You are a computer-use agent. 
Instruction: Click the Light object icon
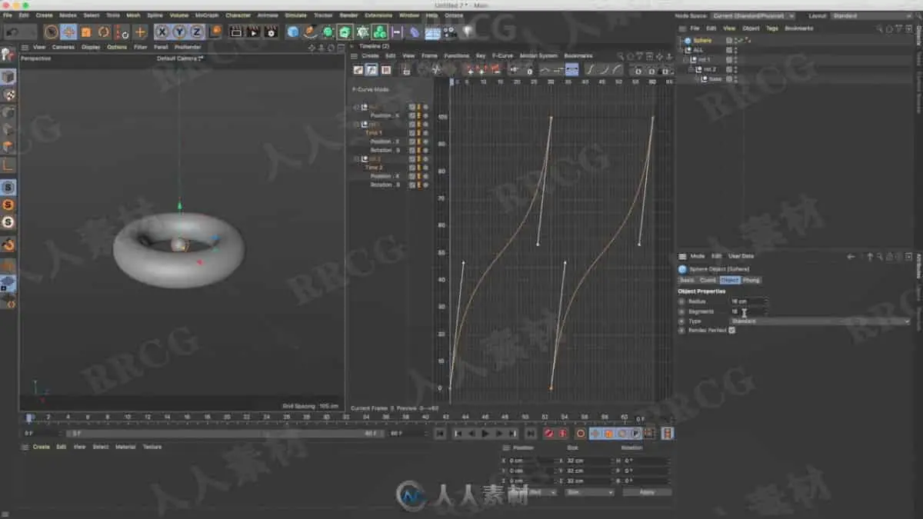point(467,32)
